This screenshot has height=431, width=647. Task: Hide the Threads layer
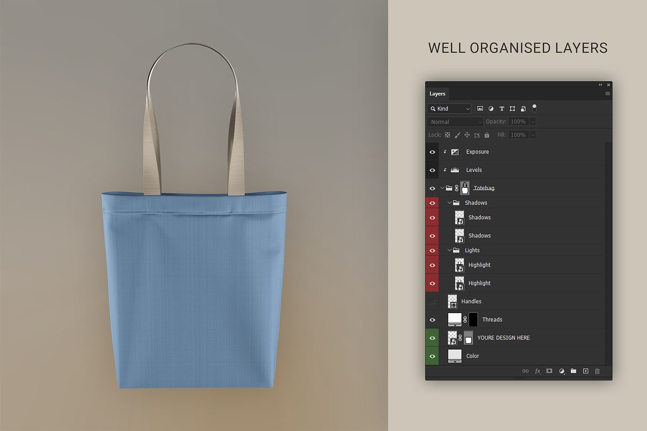tap(432, 319)
